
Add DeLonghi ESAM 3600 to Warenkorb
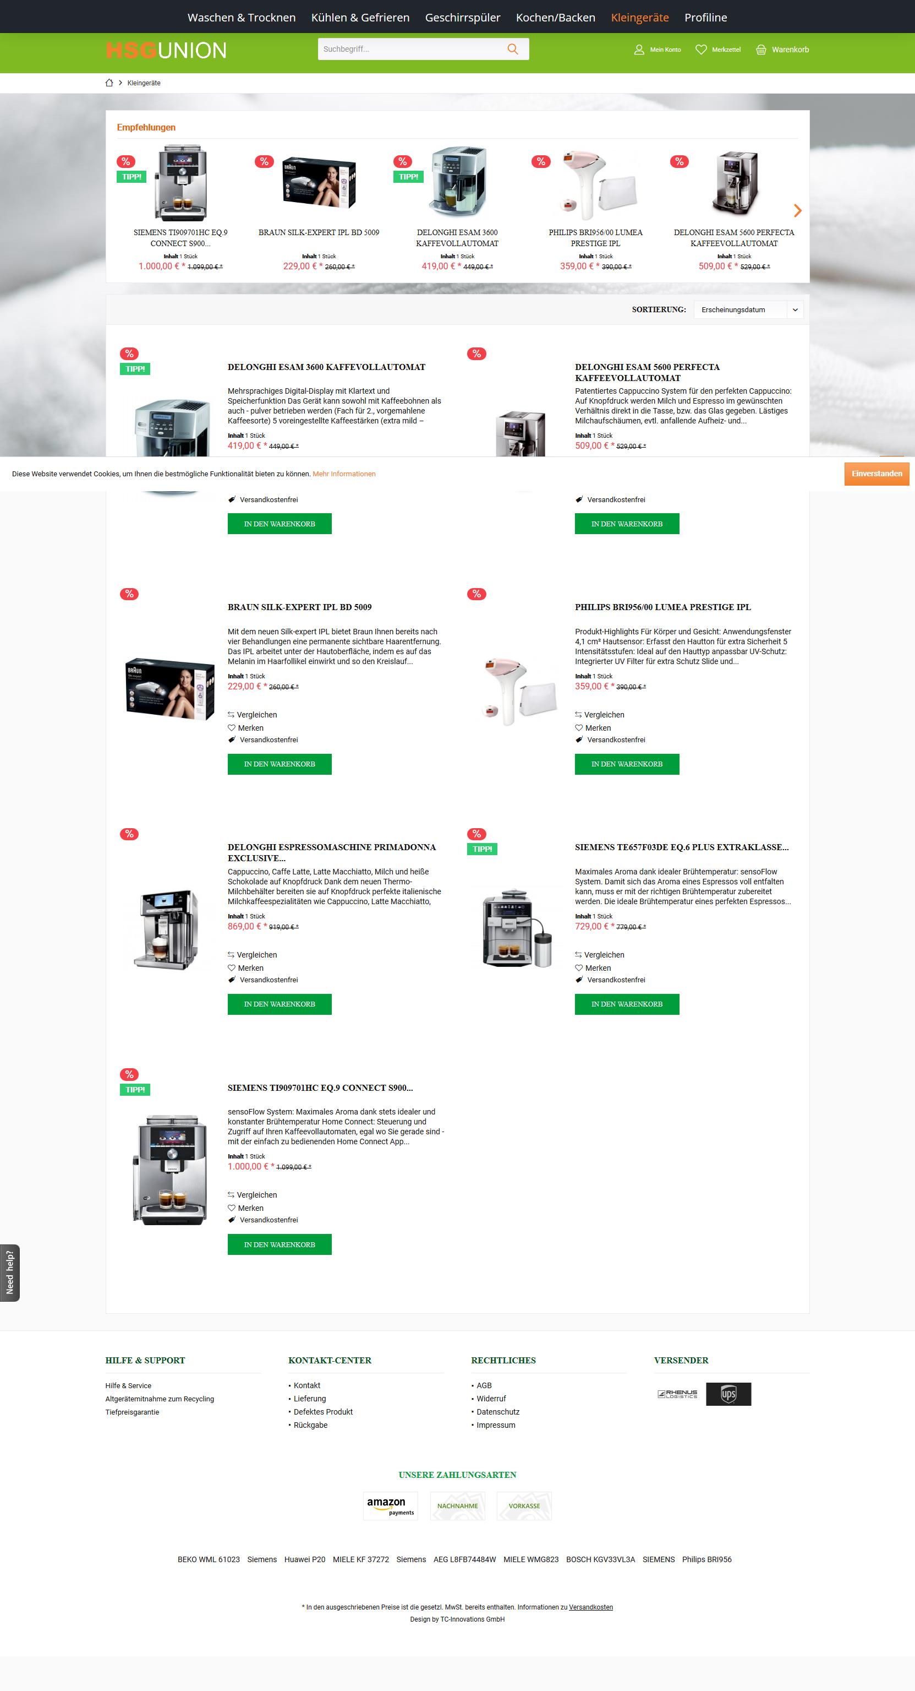click(280, 524)
